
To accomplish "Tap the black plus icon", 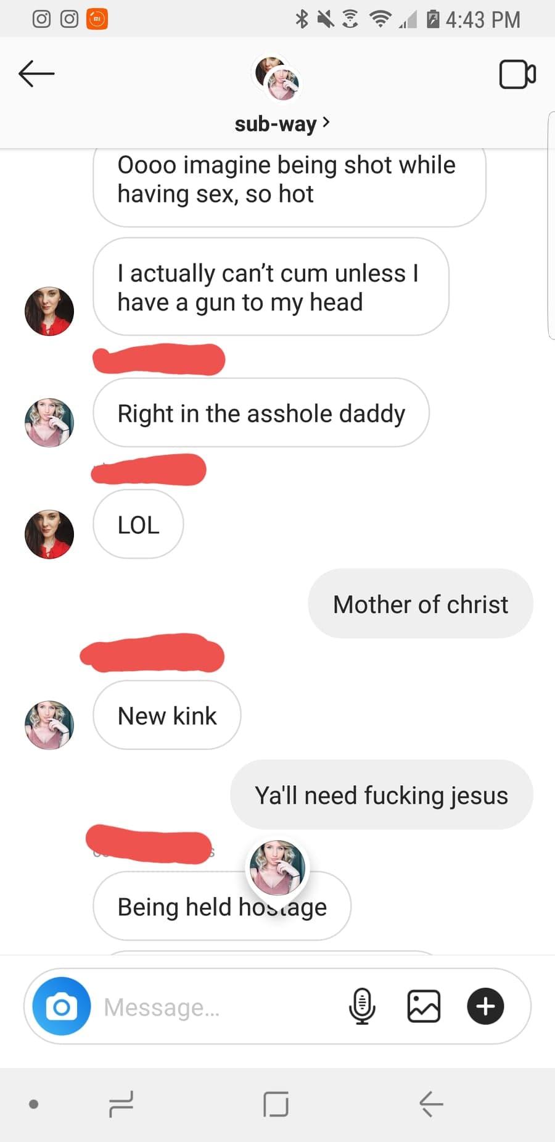I will pos(486,1006).
